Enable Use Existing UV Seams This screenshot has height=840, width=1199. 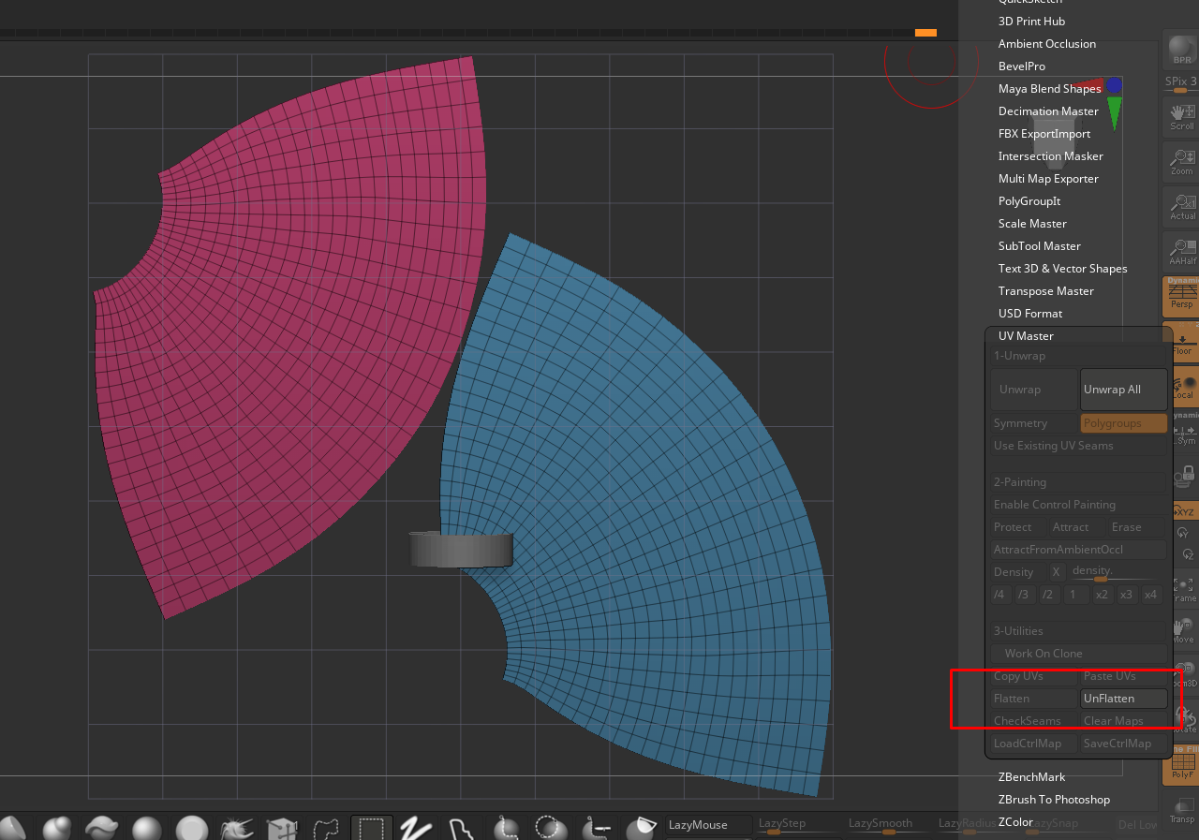coord(1079,446)
